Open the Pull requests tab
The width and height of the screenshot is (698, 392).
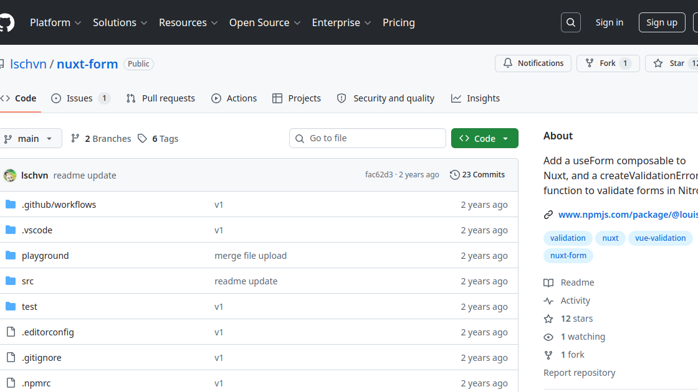pos(161,98)
